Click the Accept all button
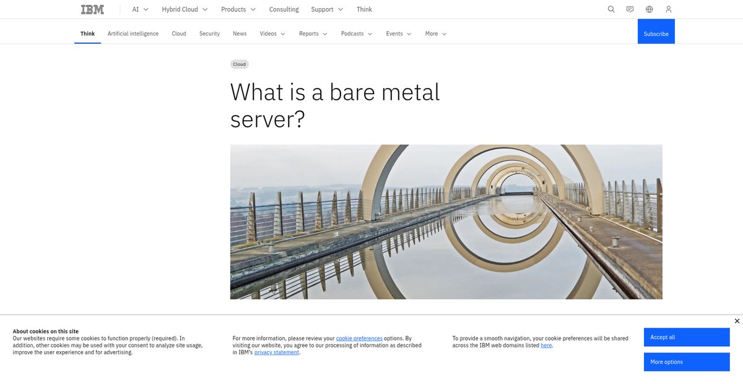Image resolution: width=743 pixels, height=384 pixels. point(687,337)
